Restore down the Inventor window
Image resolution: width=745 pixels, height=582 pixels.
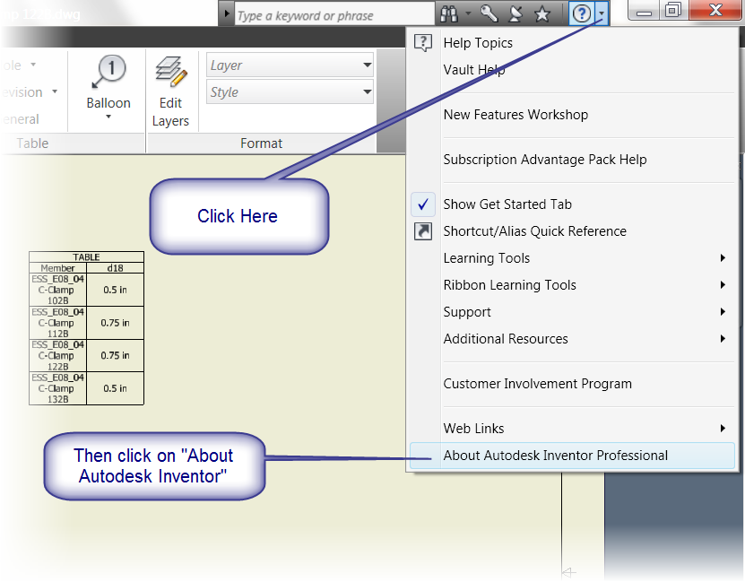click(673, 11)
